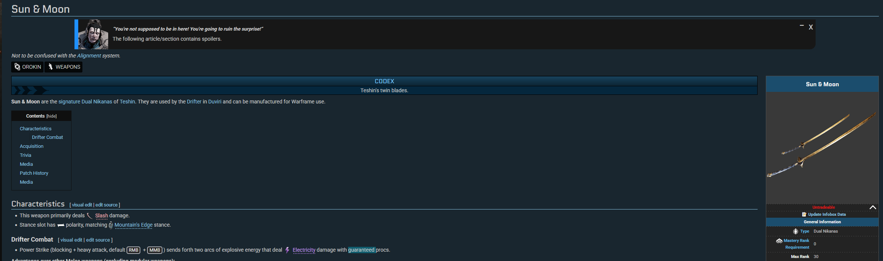
Task: Visual edit the Characteristics section
Action: [82, 205]
